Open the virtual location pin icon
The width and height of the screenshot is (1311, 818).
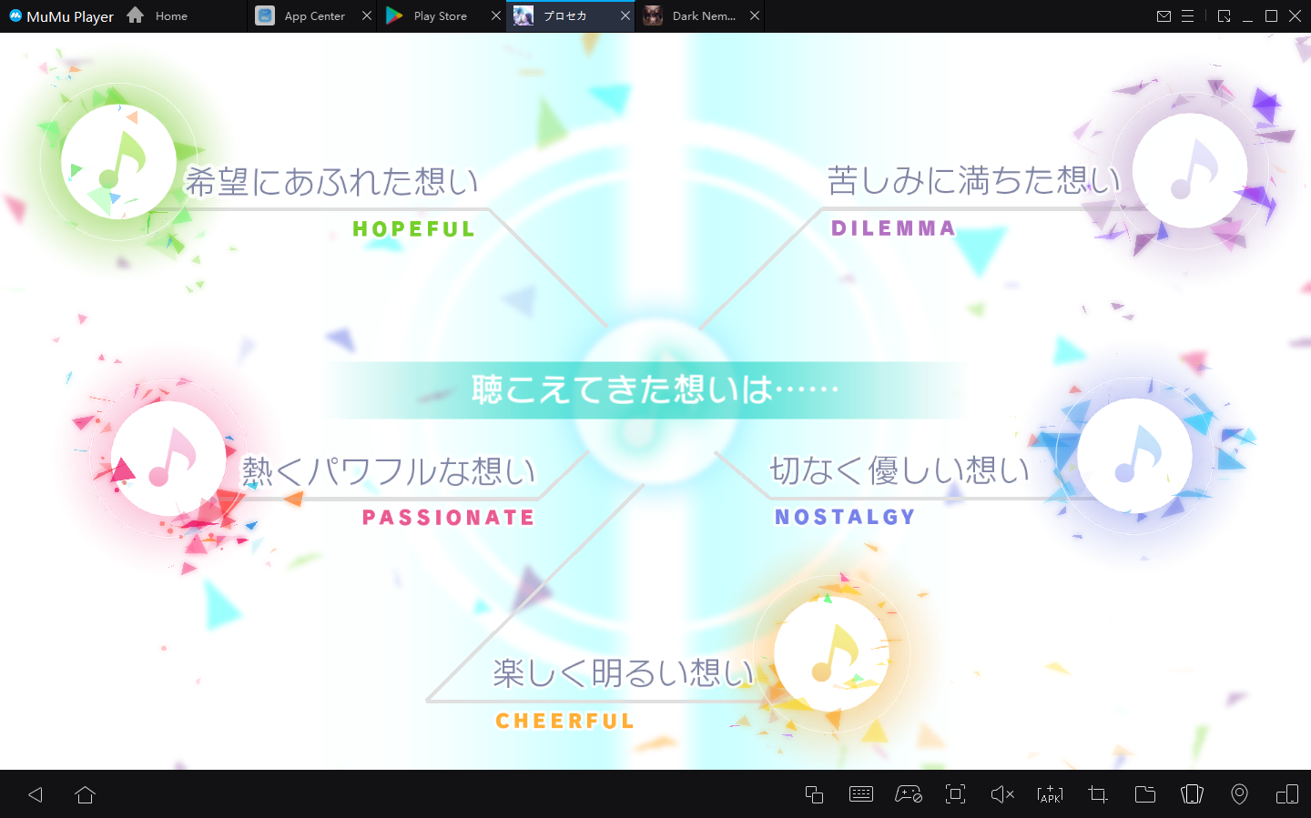pyautogui.click(x=1239, y=794)
